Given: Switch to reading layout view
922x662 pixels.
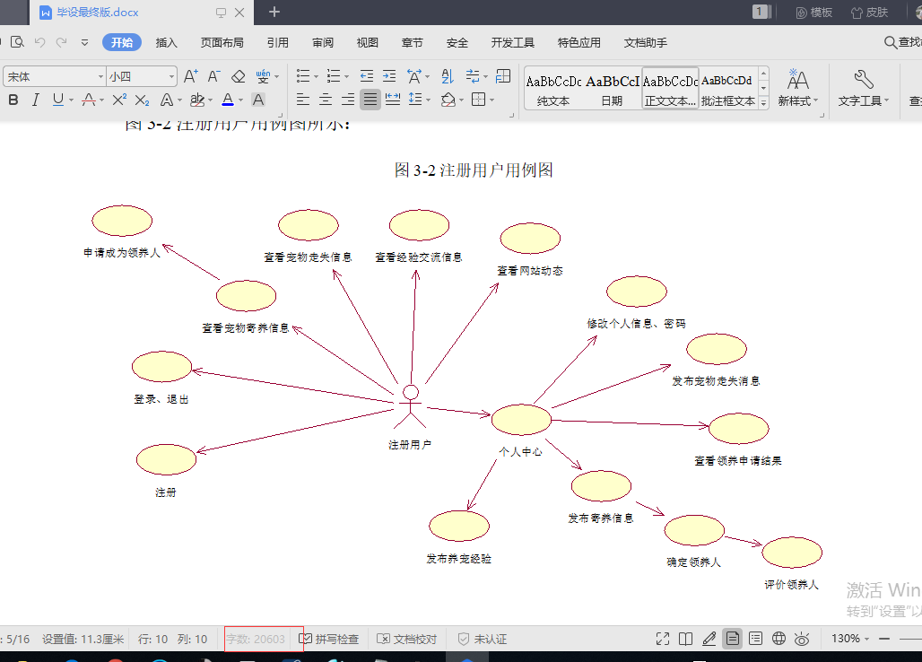Looking at the screenshot, I should coord(685,639).
